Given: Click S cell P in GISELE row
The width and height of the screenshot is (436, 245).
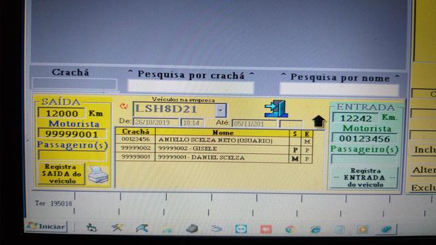Looking at the screenshot, I should pyautogui.click(x=295, y=150).
